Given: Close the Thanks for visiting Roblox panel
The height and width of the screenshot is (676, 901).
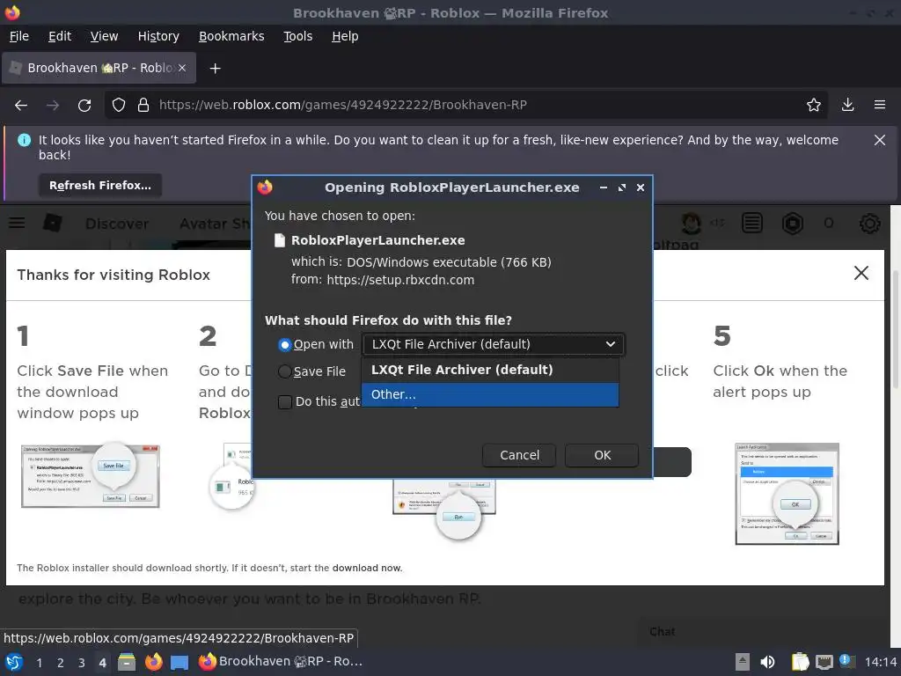Looking at the screenshot, I should [x=861, y=273].
